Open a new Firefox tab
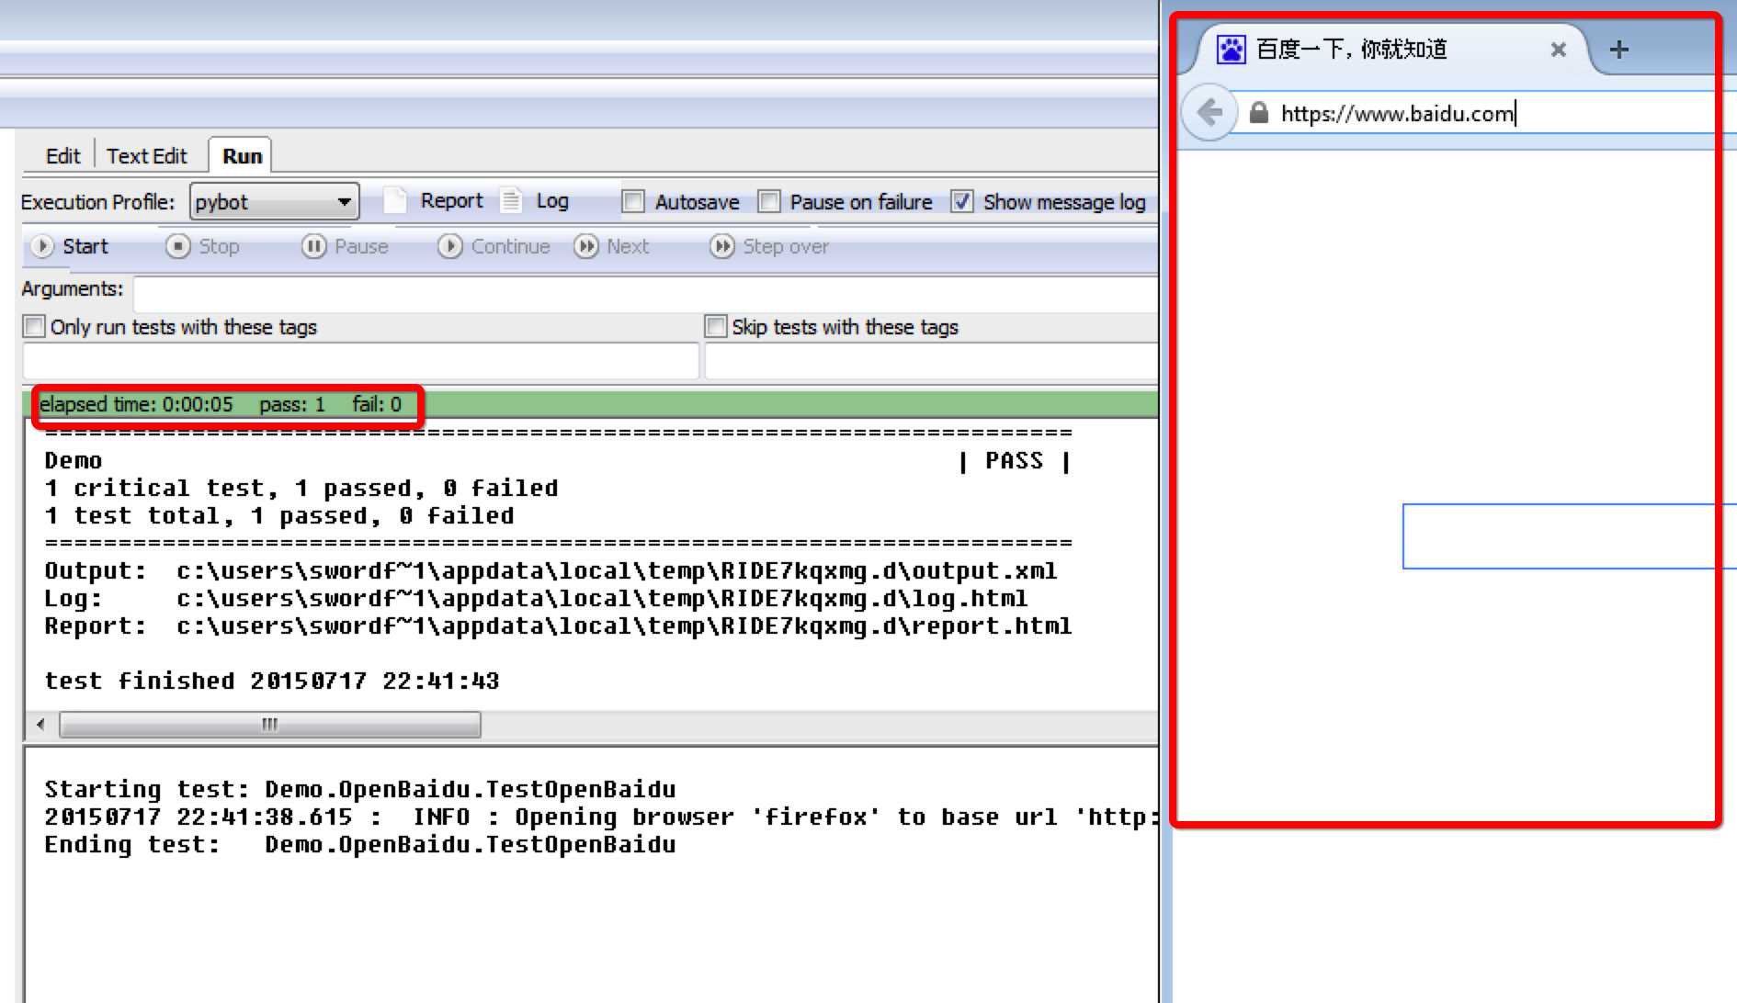1737x1003 pixels. coord(1619,50)
